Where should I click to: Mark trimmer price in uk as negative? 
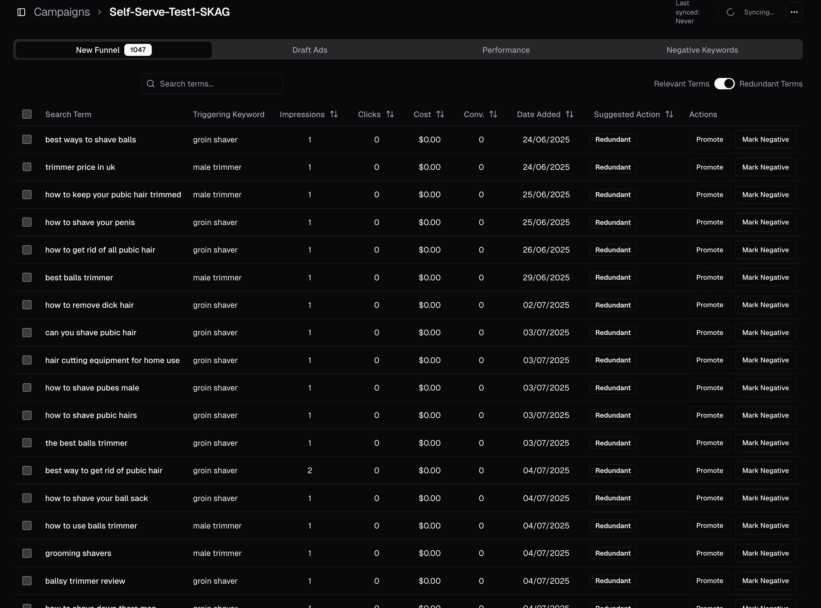tap(765, 167)
